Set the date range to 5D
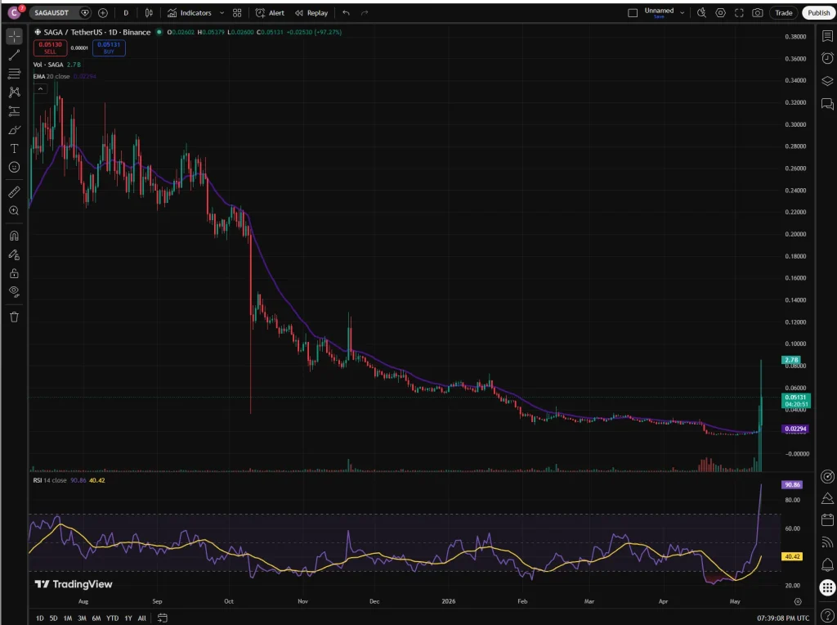Screen dimensions: 837x625 [x=53, y=618]
